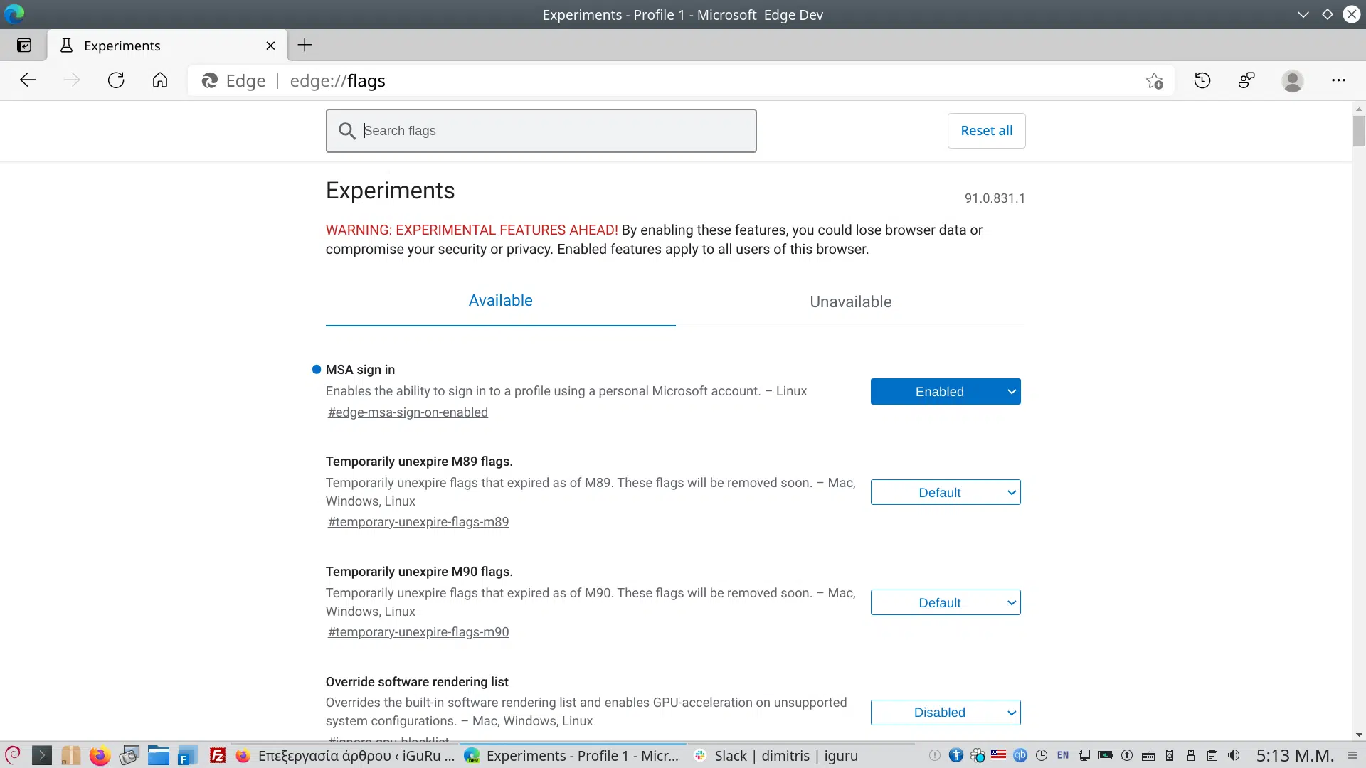Follow the #edge-msa-sign-on-enabled link
Image resolution: width=1366 pixels, height=768 pixels.
pos(408,412)
